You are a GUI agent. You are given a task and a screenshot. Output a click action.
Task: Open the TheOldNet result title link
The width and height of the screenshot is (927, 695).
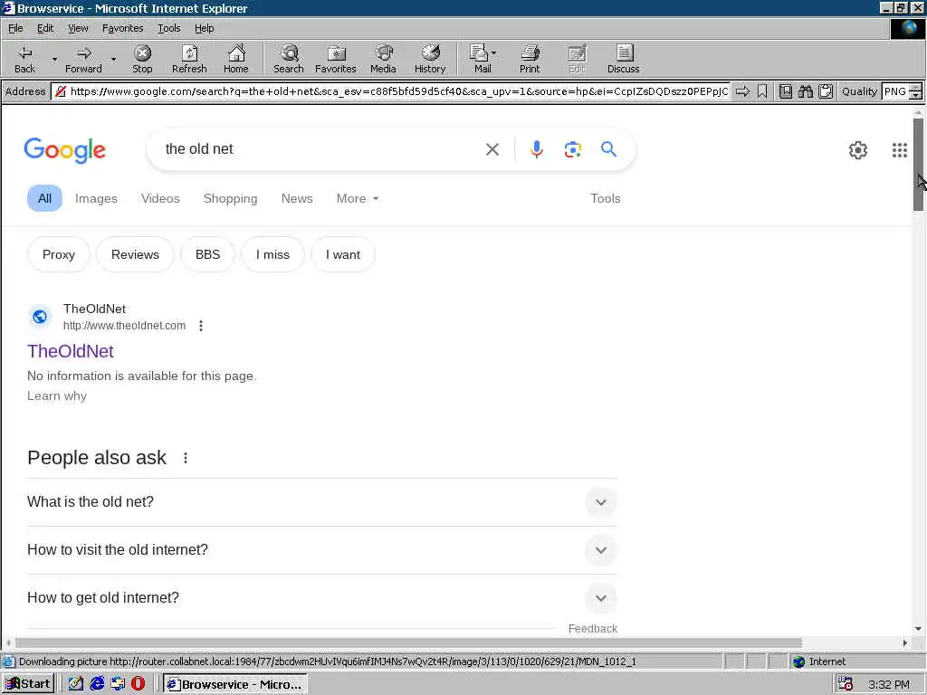click(x=71, y=351)
